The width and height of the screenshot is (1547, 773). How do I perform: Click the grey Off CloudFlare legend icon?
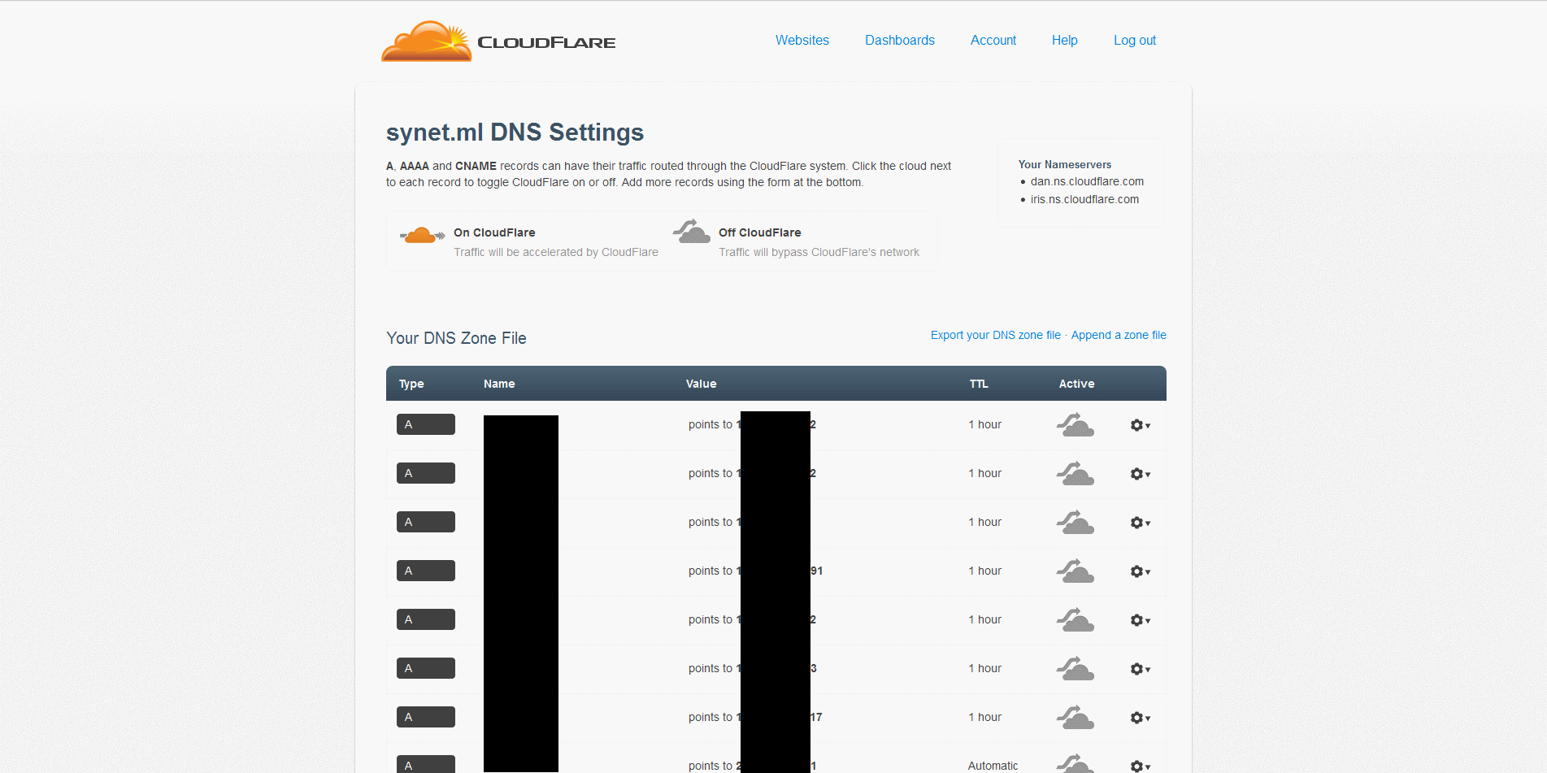(691, 232)
